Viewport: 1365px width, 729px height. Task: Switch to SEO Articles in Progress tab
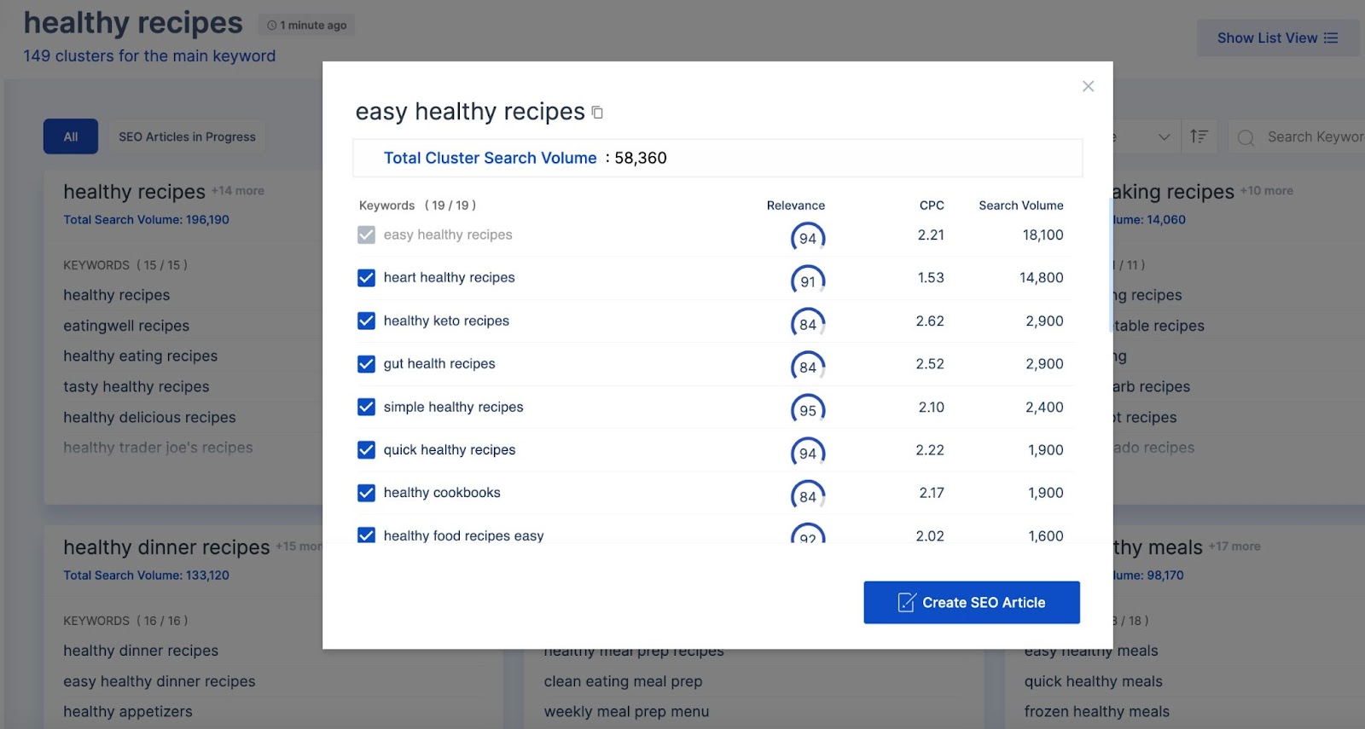coord(187,136)
